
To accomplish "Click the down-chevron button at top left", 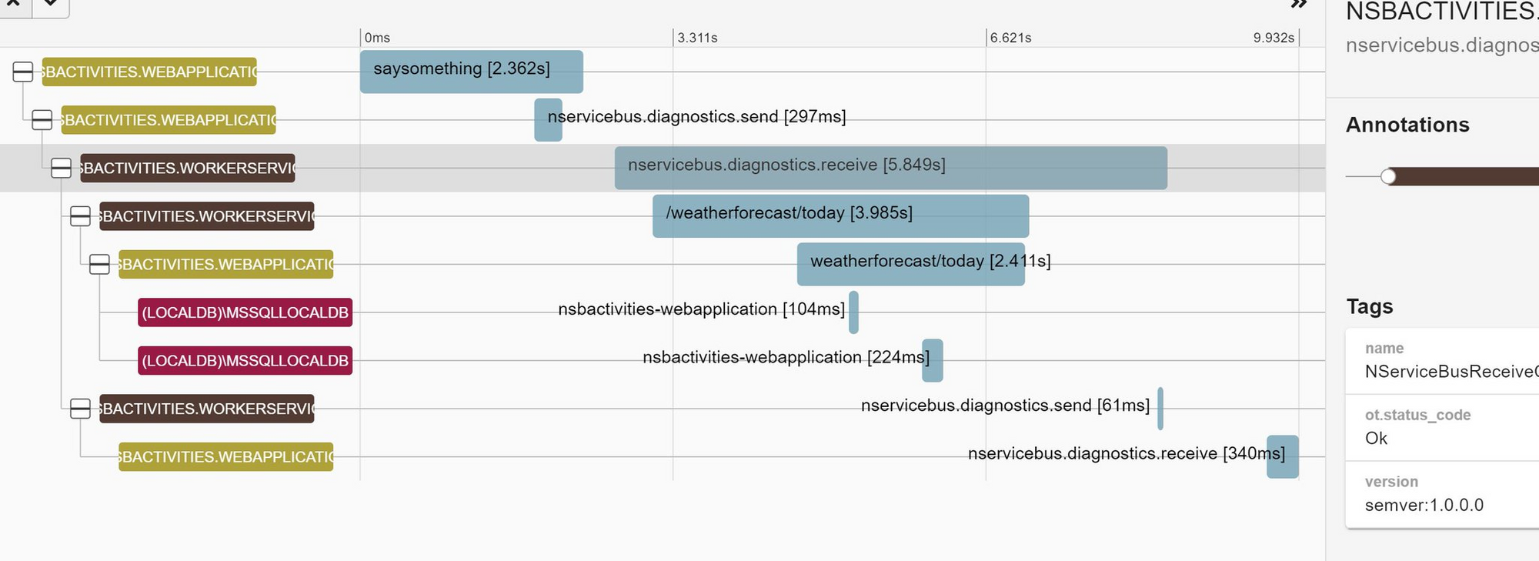I will pyautogui.click(x=50, y=5).
